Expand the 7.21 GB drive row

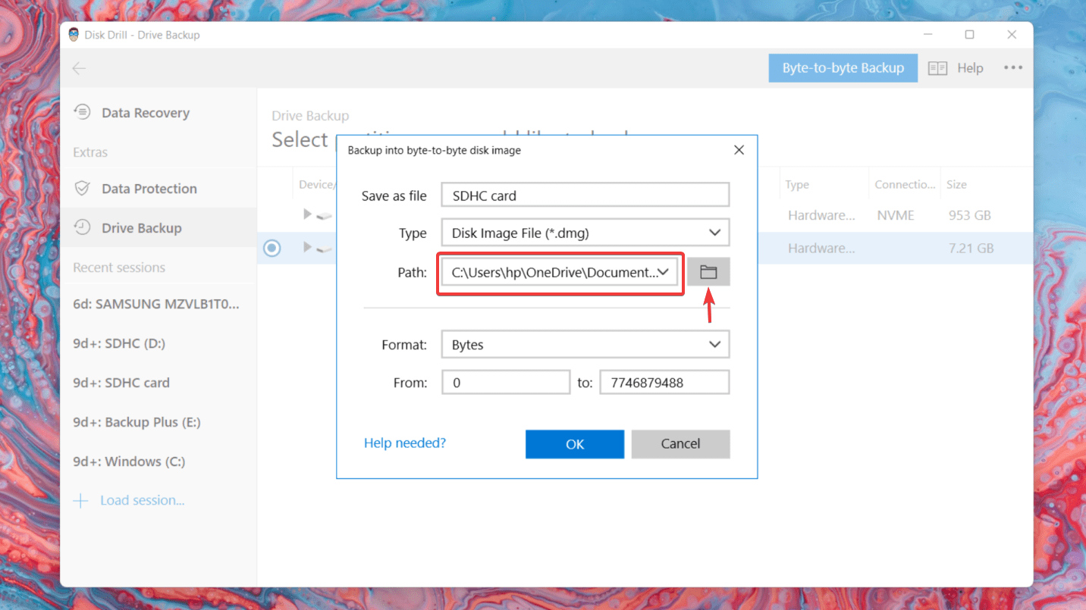[307, 247]
